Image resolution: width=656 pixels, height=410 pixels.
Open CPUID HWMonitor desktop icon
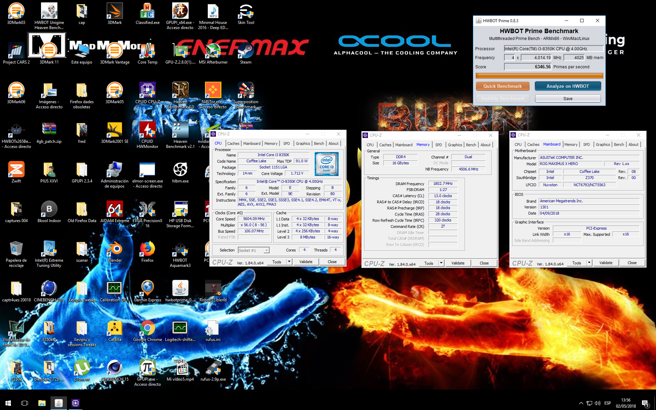(x=147, y=135)
